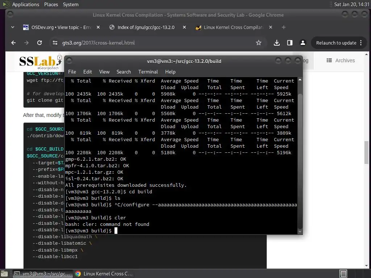Open terminal Help menu
The width and height of the screenshot is (371, 278).
pyautogui.click(x=170, y=72)
